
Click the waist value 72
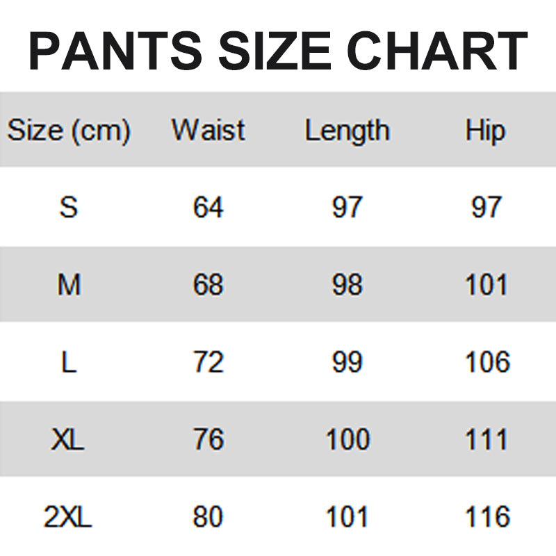pos(208,362)
